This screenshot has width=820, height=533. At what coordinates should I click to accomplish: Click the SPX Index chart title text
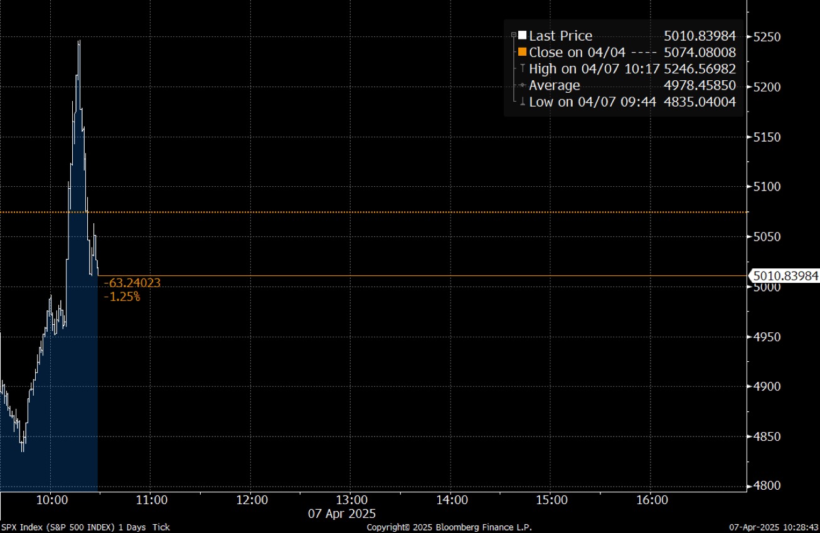click(x=85, y=527)
